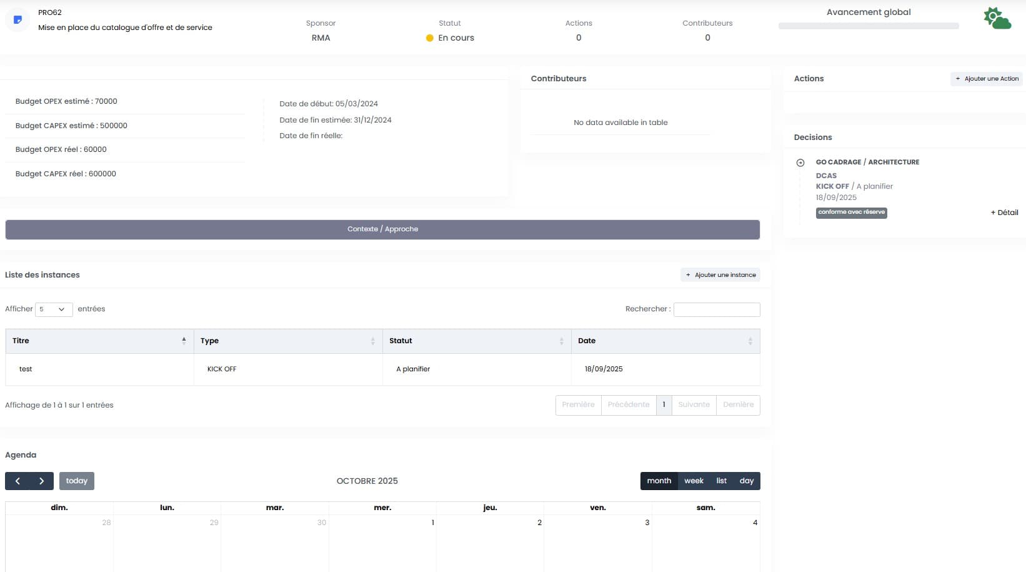Open the Afficher entries count dropdown
Viewport: 1026px width, 572px height.
[53, 309]
